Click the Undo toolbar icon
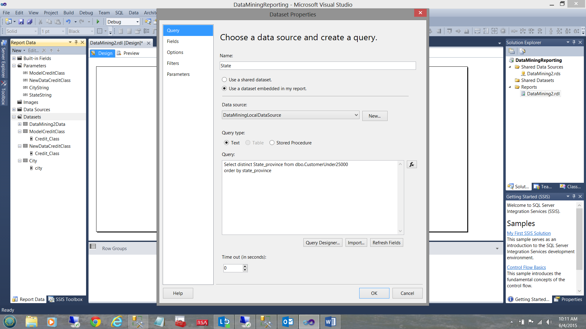The width and height of the screenshot is (586, 329). pyautogui.click(x=68, y=22)
